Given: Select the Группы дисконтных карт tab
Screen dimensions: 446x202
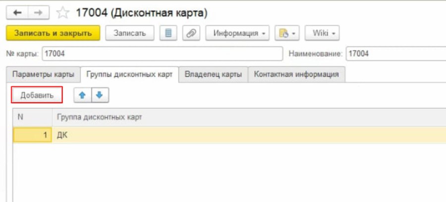Looking at the screenshot, I should [x=129, y=75].
